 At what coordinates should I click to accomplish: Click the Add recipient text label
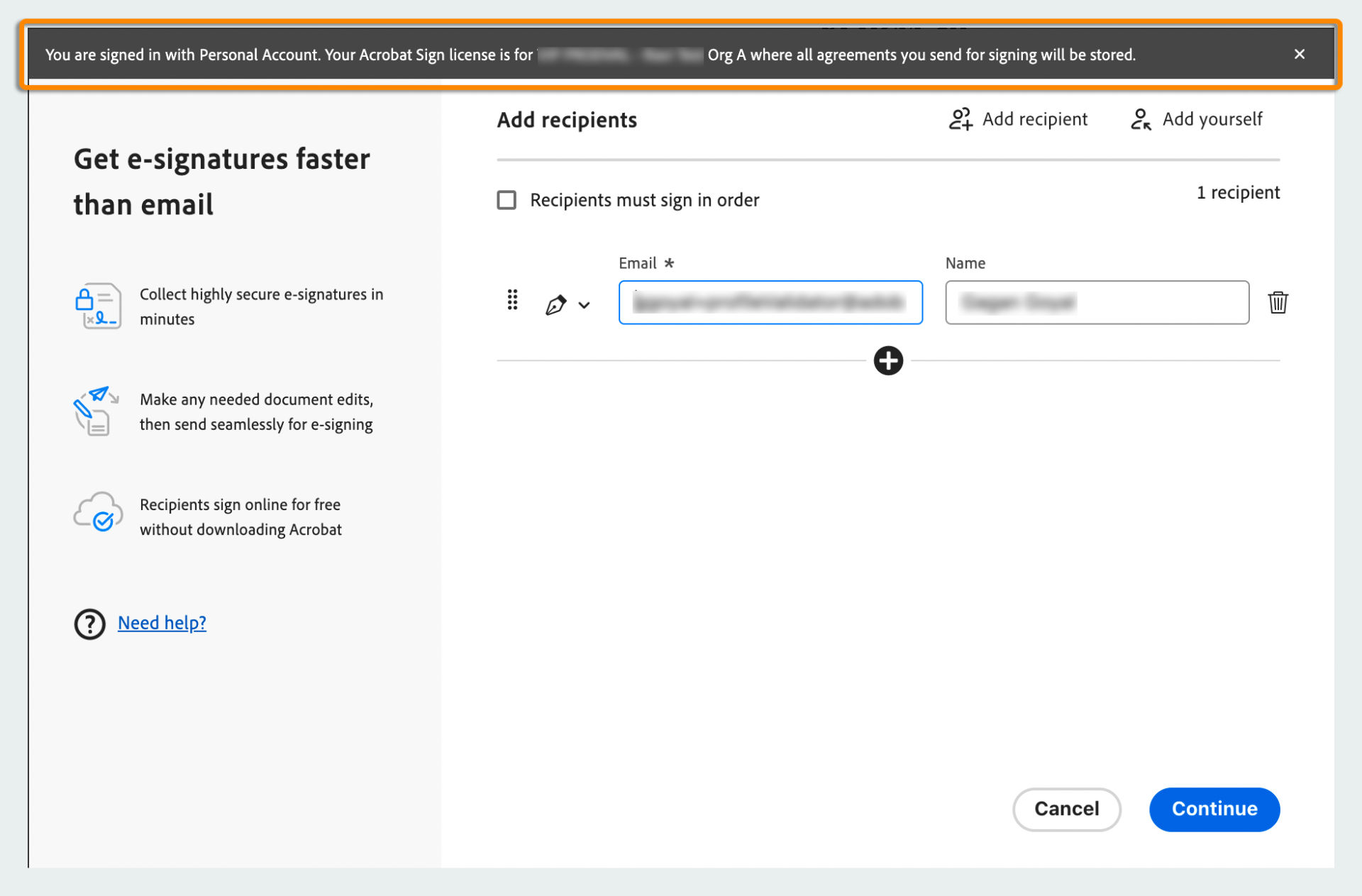[x=1035, y=119]
